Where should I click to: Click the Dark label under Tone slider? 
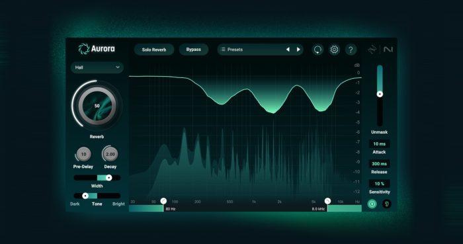coord(75,204)
